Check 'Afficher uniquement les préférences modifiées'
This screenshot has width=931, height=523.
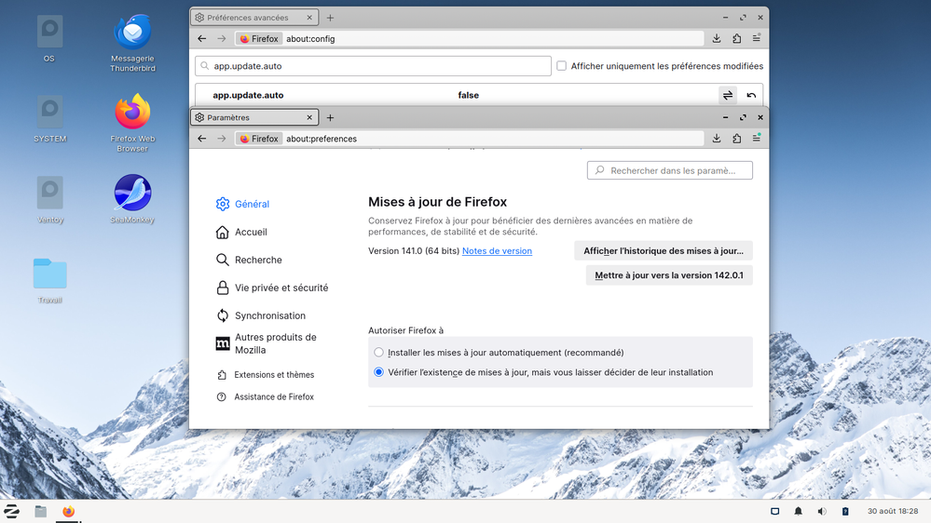click(x=561, y=66)
